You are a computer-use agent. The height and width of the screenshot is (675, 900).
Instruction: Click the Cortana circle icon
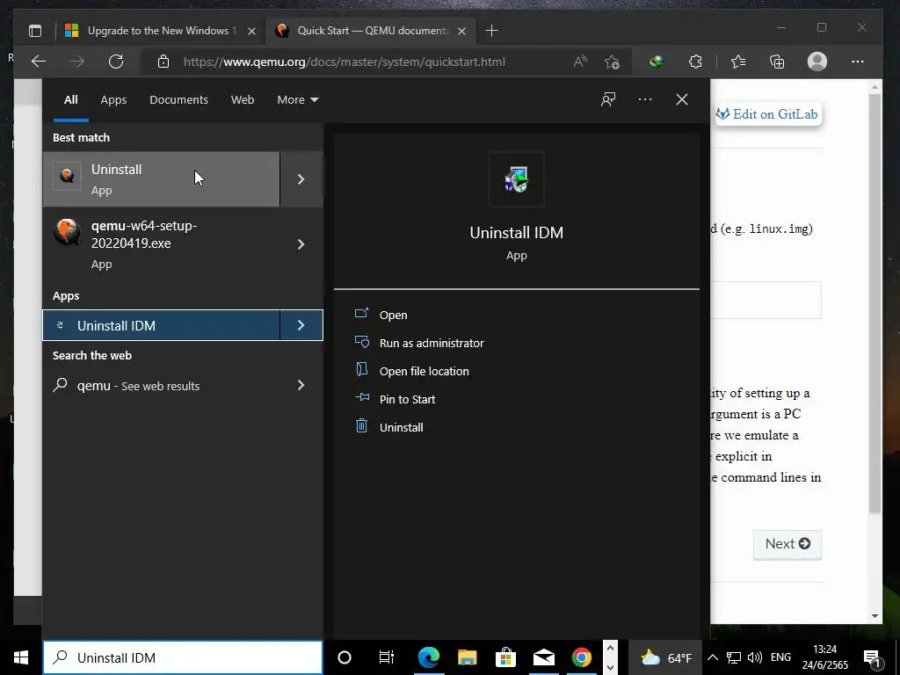[345, 657]
